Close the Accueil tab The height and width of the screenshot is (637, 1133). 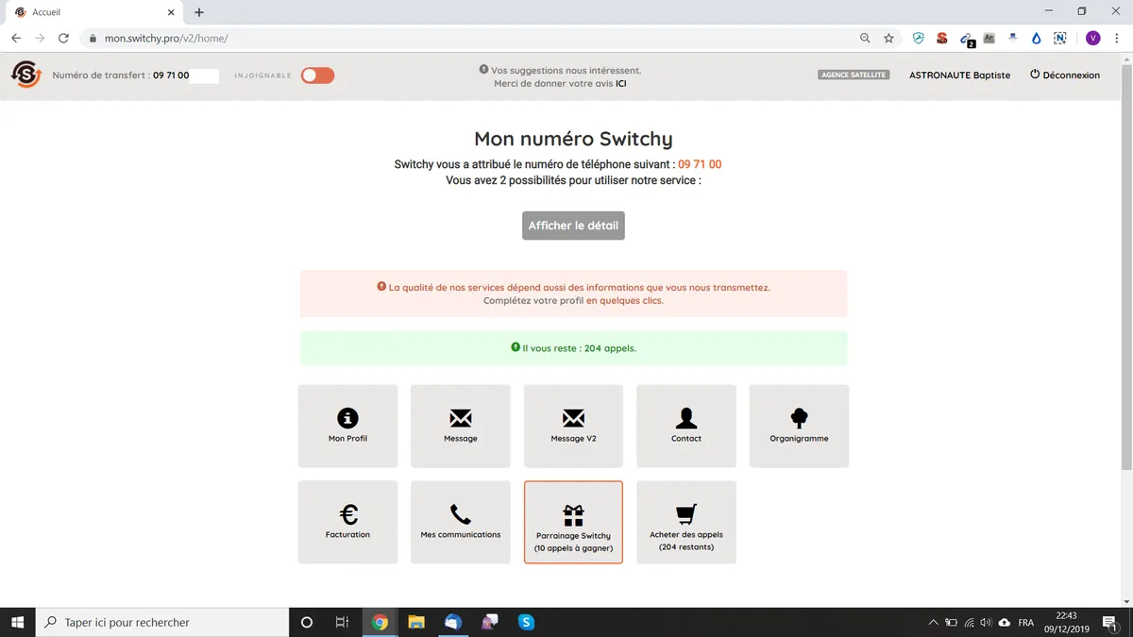pyautogui.click(x=170, y=12)
